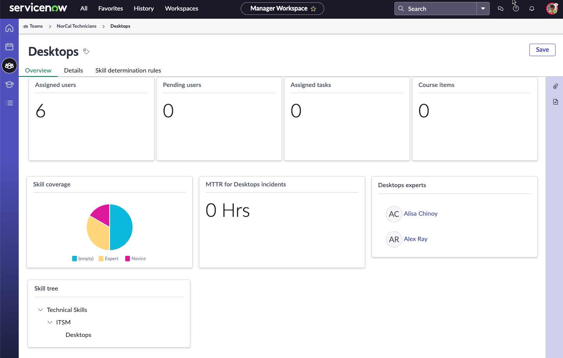Open the user profile avatar menu
The image size is (563, 358).
click(x=552, y=9)
